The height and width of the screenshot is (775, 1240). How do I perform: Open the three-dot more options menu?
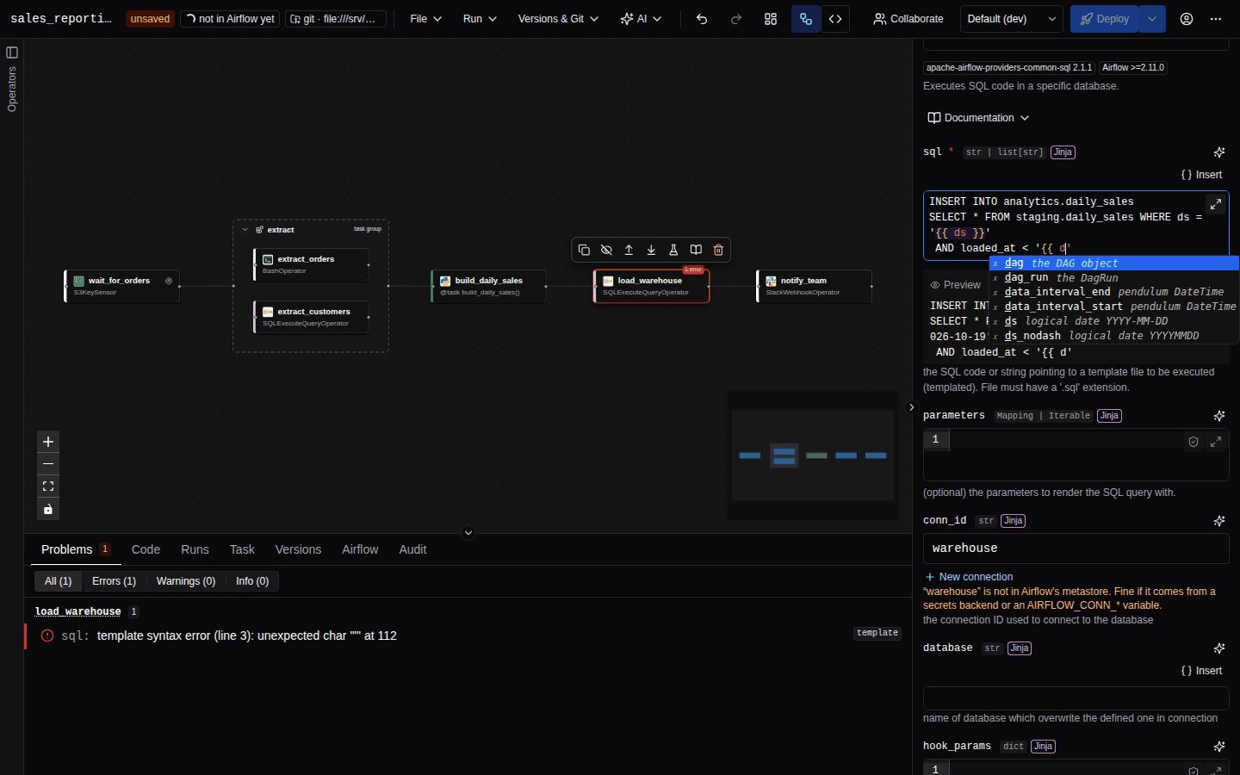(1216, 19)
